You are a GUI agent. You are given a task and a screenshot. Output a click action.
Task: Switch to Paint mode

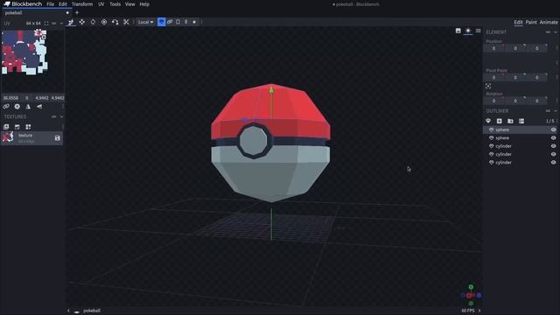pos(531,22)
